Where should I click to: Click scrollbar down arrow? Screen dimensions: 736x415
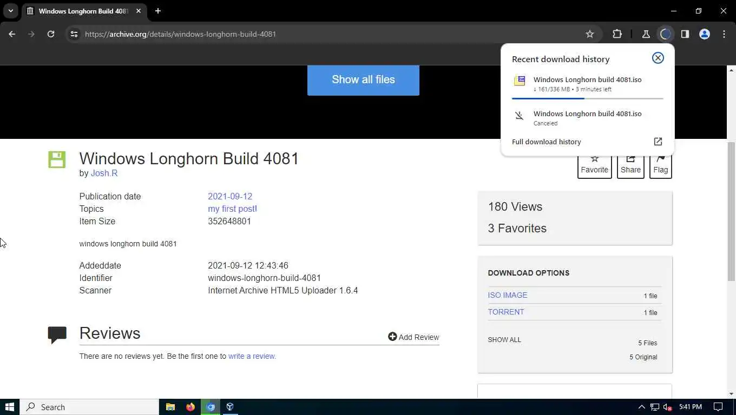(x=731, y=394)
